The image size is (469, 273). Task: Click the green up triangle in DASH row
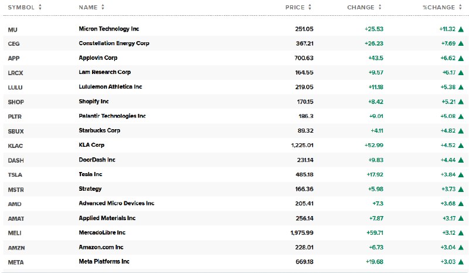pos(461,160)
